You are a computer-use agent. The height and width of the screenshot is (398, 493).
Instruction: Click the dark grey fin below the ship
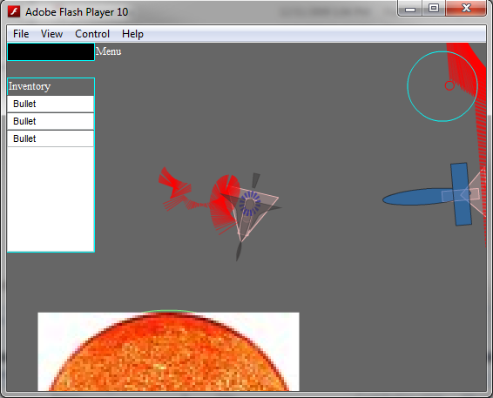tap(239, 252)
